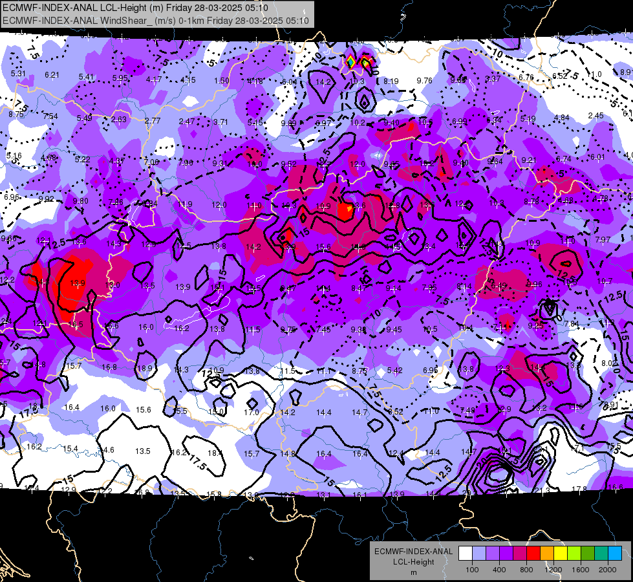Click the legend tick value '2000'

608,570
